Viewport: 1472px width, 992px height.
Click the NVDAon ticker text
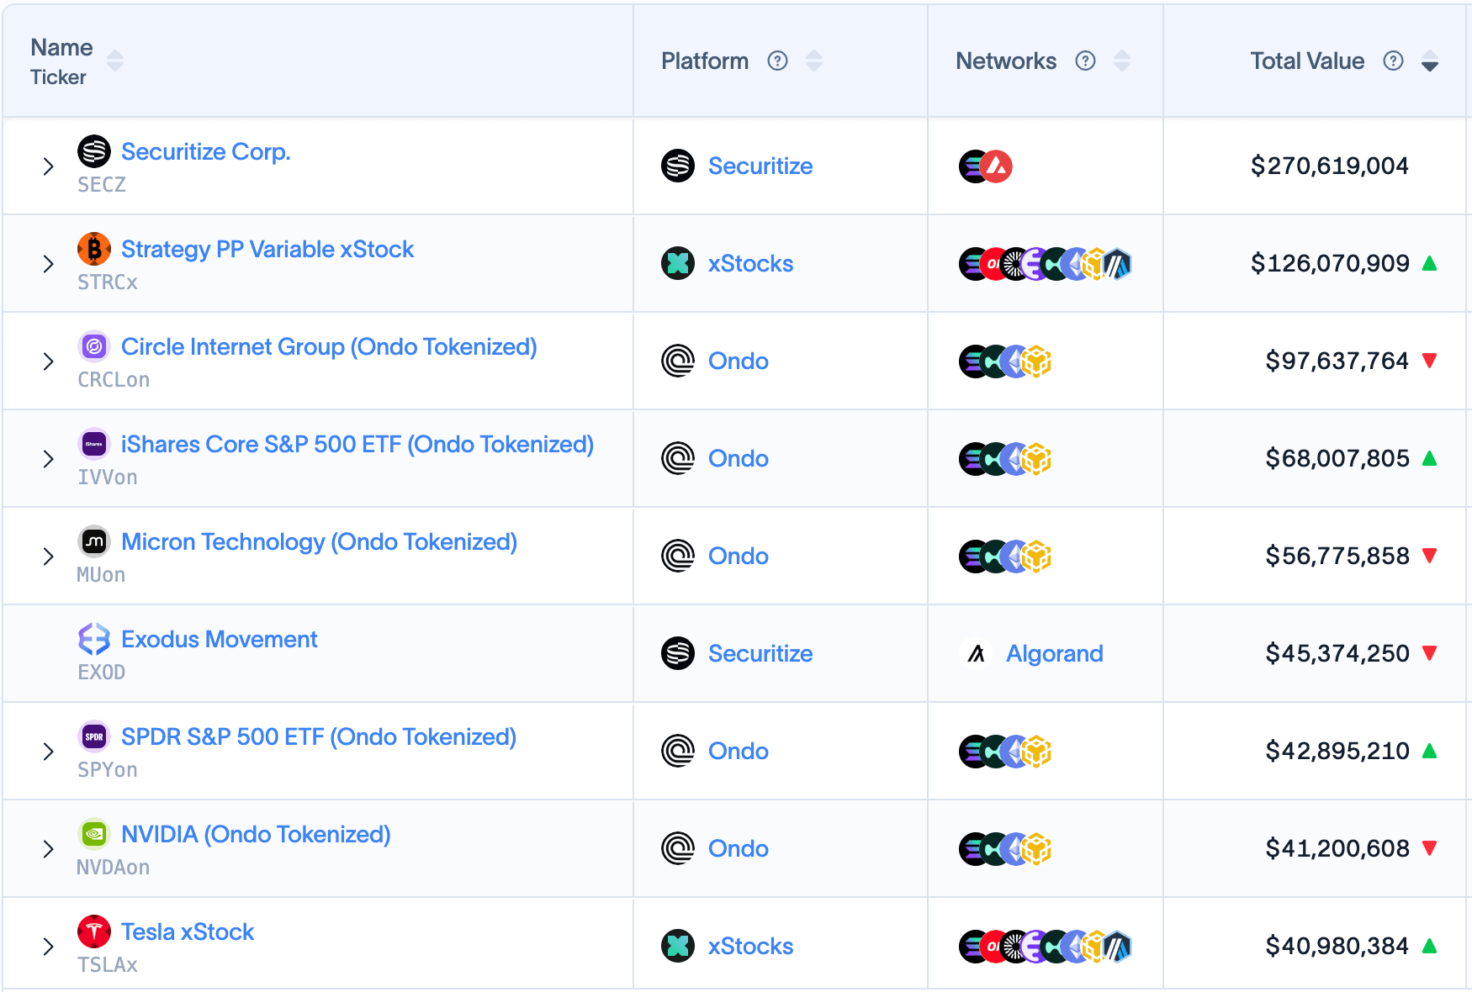point(114,867)
